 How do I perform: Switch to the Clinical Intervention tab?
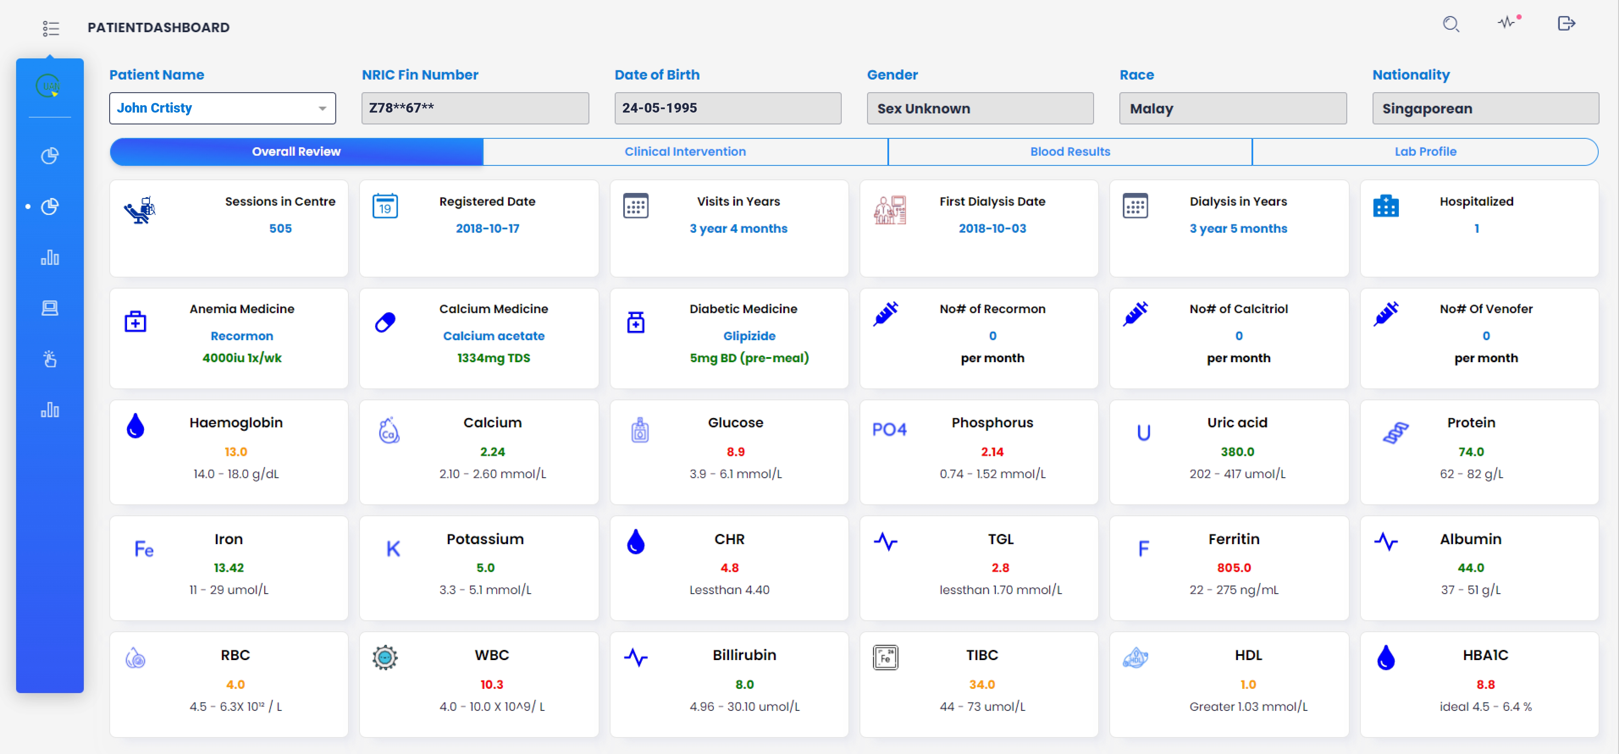point(684,151)
